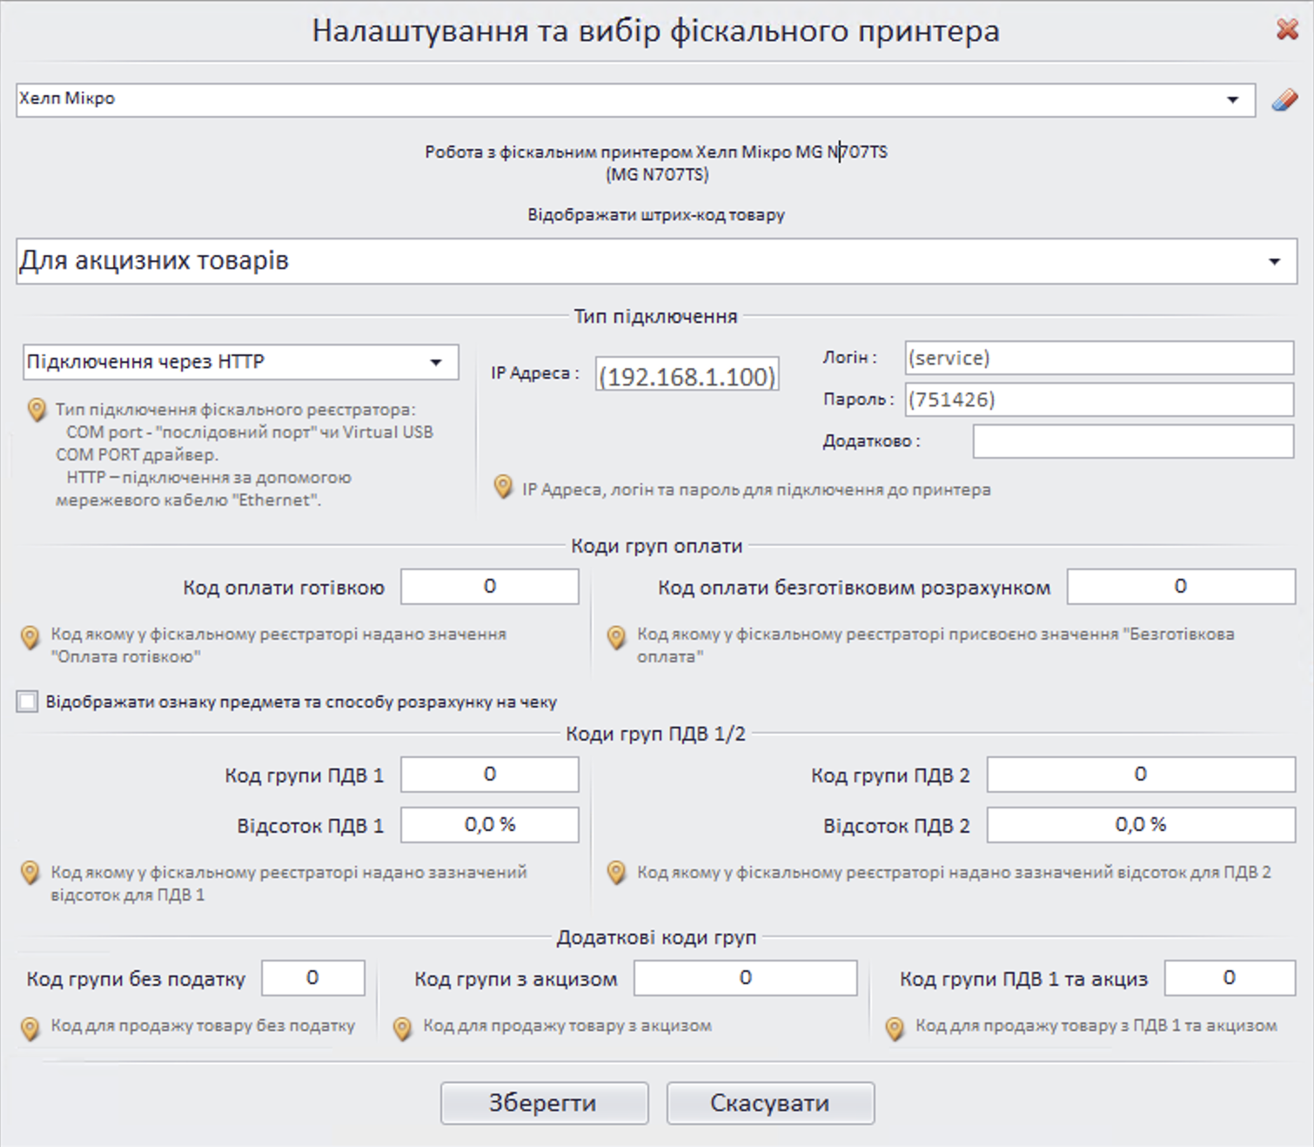Image resolution: width=1314 pixels, height=1147 pixels.
Task: Close the fiscal printer settings dialog
Action: (x=1285, y=30)
